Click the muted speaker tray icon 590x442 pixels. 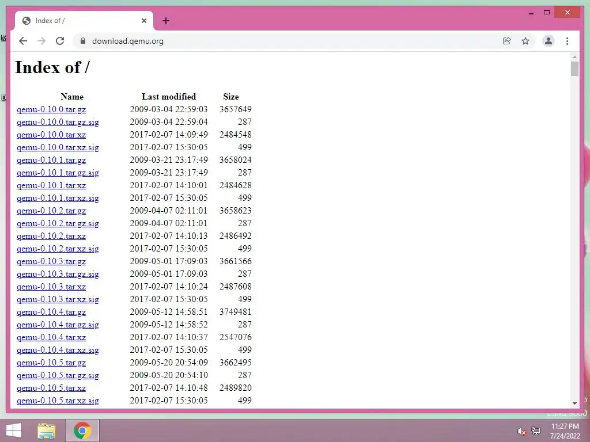pos(521,431)
